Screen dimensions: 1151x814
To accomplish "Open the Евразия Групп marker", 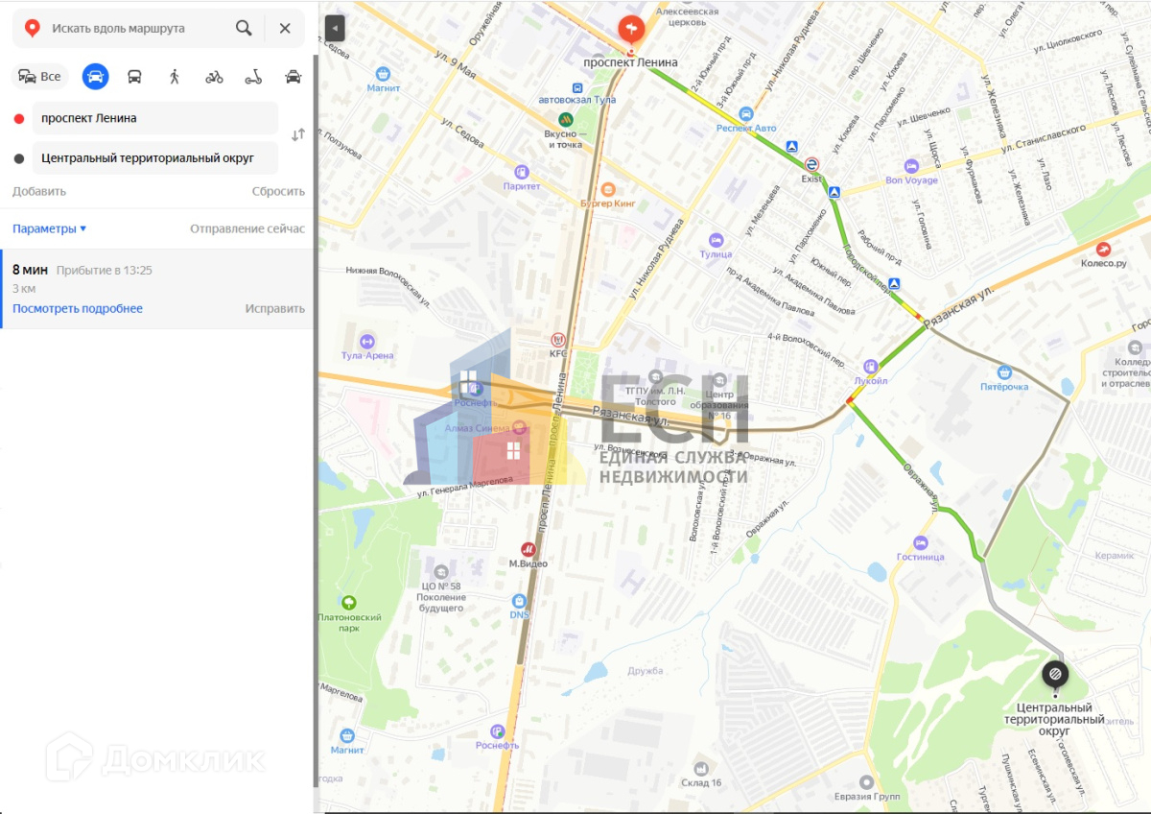I will 867,782.
